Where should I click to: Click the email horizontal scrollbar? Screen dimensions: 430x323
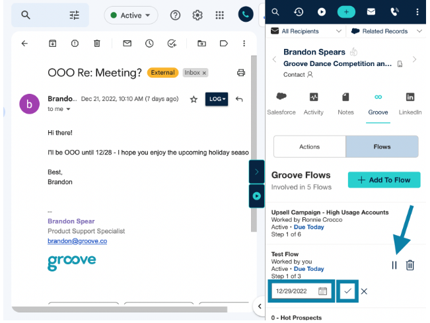click(x=121, y=310)
